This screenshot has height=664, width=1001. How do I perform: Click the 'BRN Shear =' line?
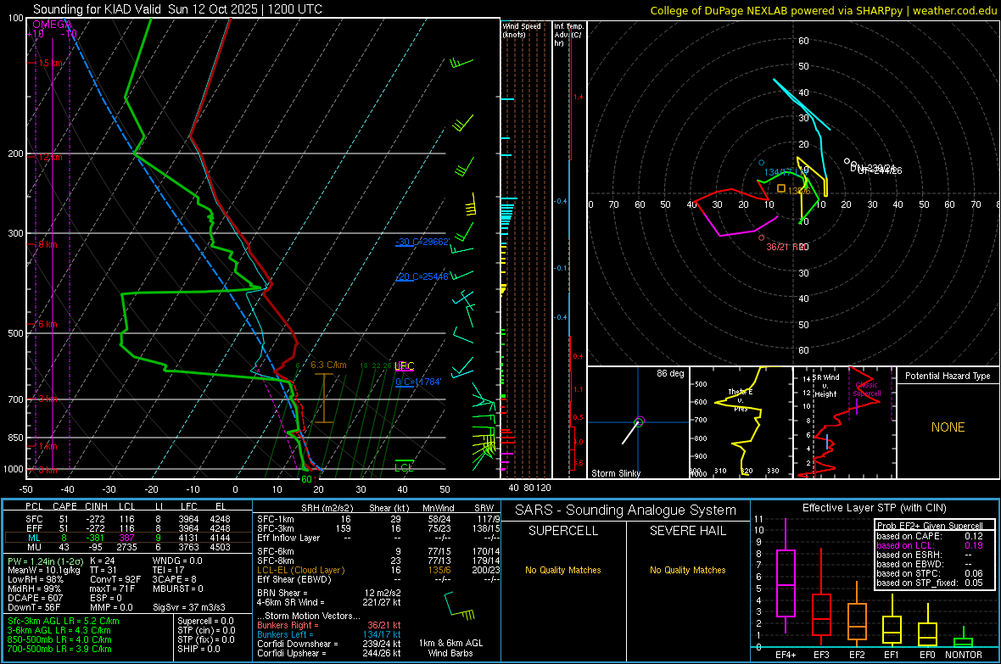coord(329,593)
